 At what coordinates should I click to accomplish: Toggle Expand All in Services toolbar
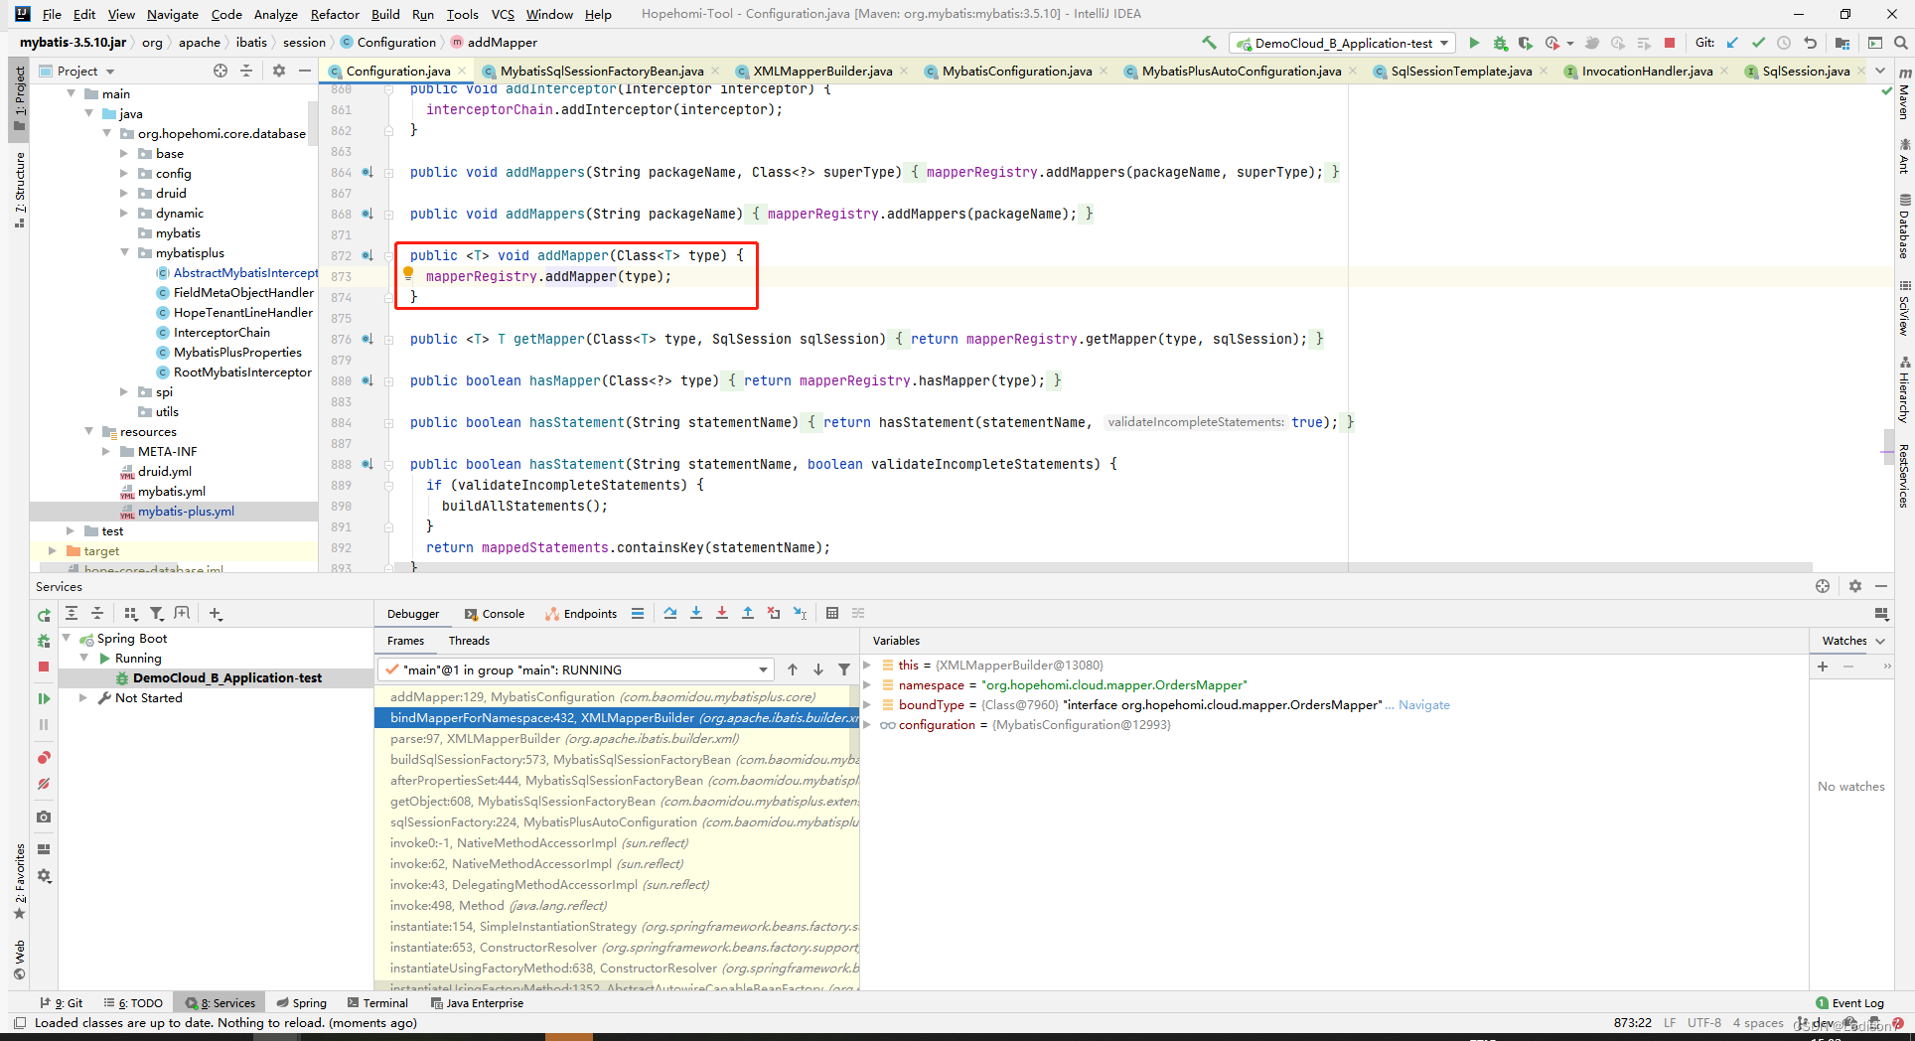coord(72,614)
